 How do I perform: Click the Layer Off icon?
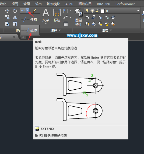[87, 17]
